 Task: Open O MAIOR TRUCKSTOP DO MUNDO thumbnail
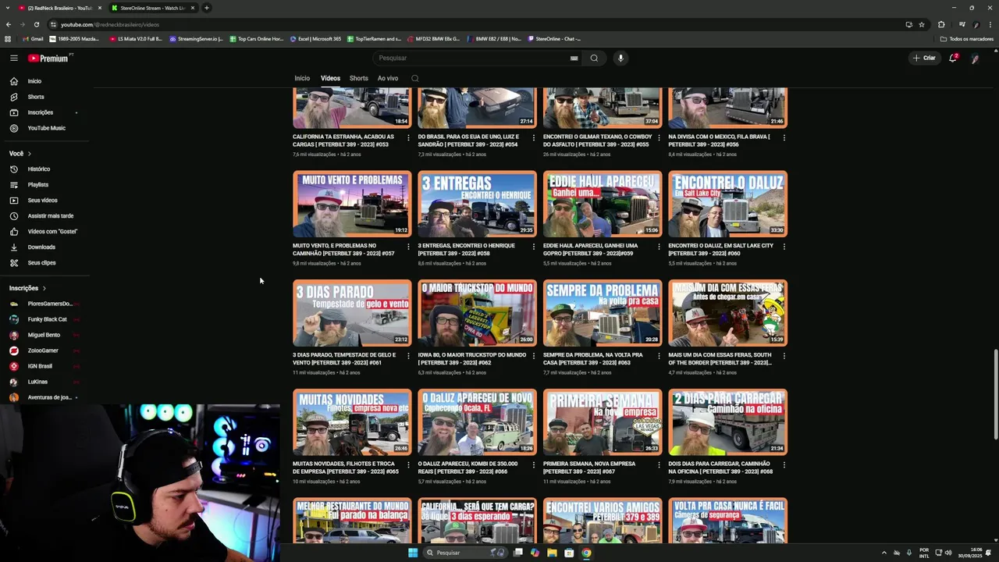pyautogui.click(x=477, y=313)
